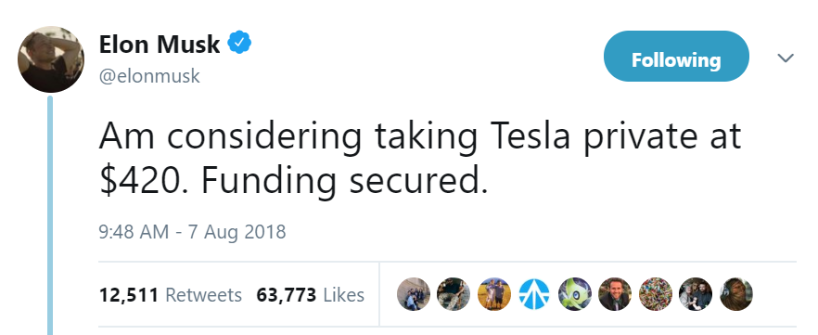Click the tweet text about taking Tesla private

pyautogui.click(x=420, y=158)
